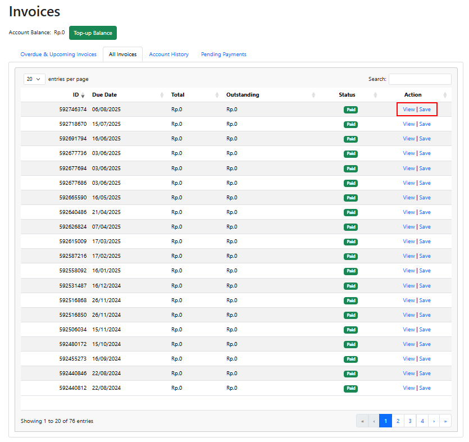Go to last page of pagination
Screen dimensions: 469x442
click(445, 421)
